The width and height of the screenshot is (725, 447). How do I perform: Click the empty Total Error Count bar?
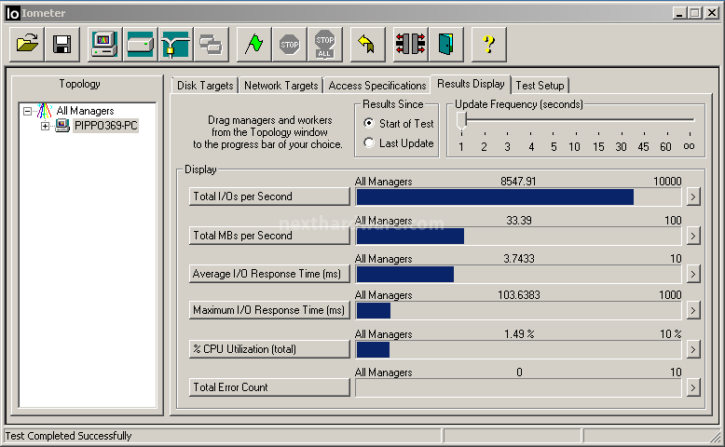518,387
